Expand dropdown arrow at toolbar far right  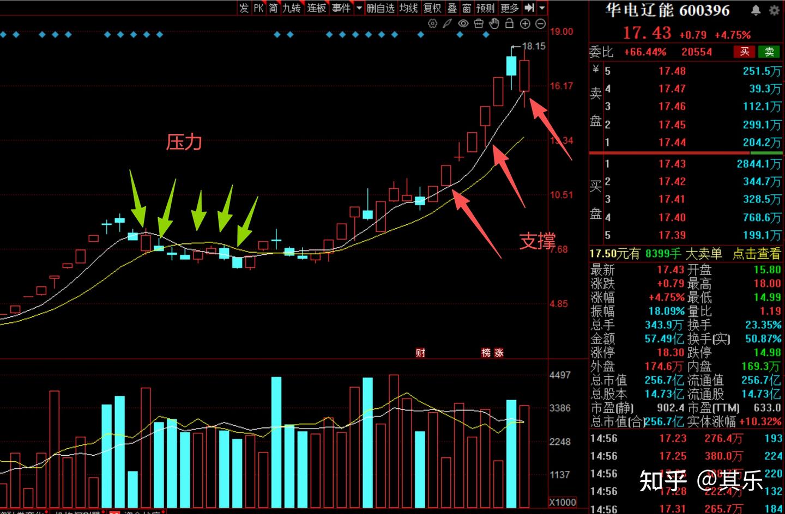point(542,8)
